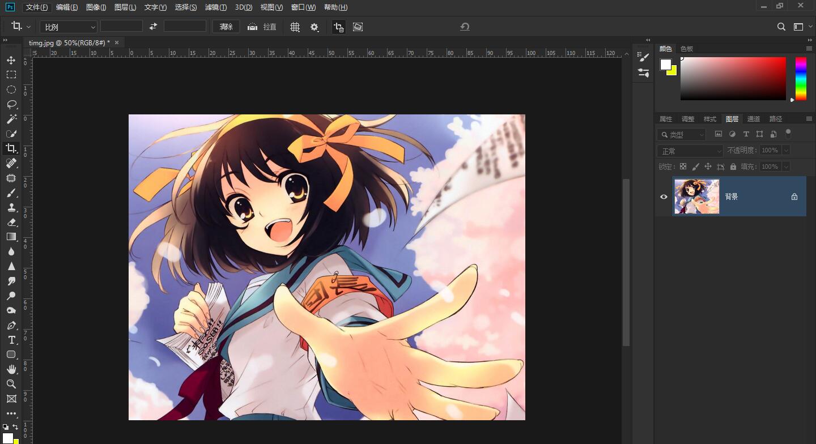Select the Move tool

coord(11,60)
